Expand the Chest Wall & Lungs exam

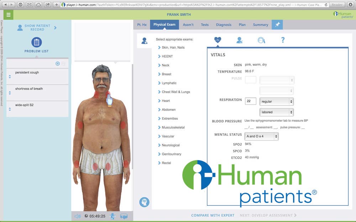tap(174, 92)
